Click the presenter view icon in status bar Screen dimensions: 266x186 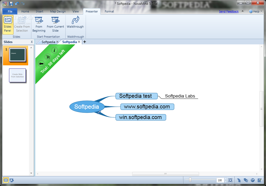tap(12, 180)
